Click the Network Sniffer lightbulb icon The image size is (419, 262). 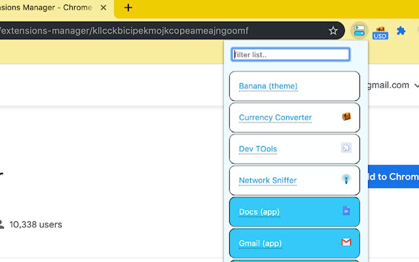coord(347,179)
